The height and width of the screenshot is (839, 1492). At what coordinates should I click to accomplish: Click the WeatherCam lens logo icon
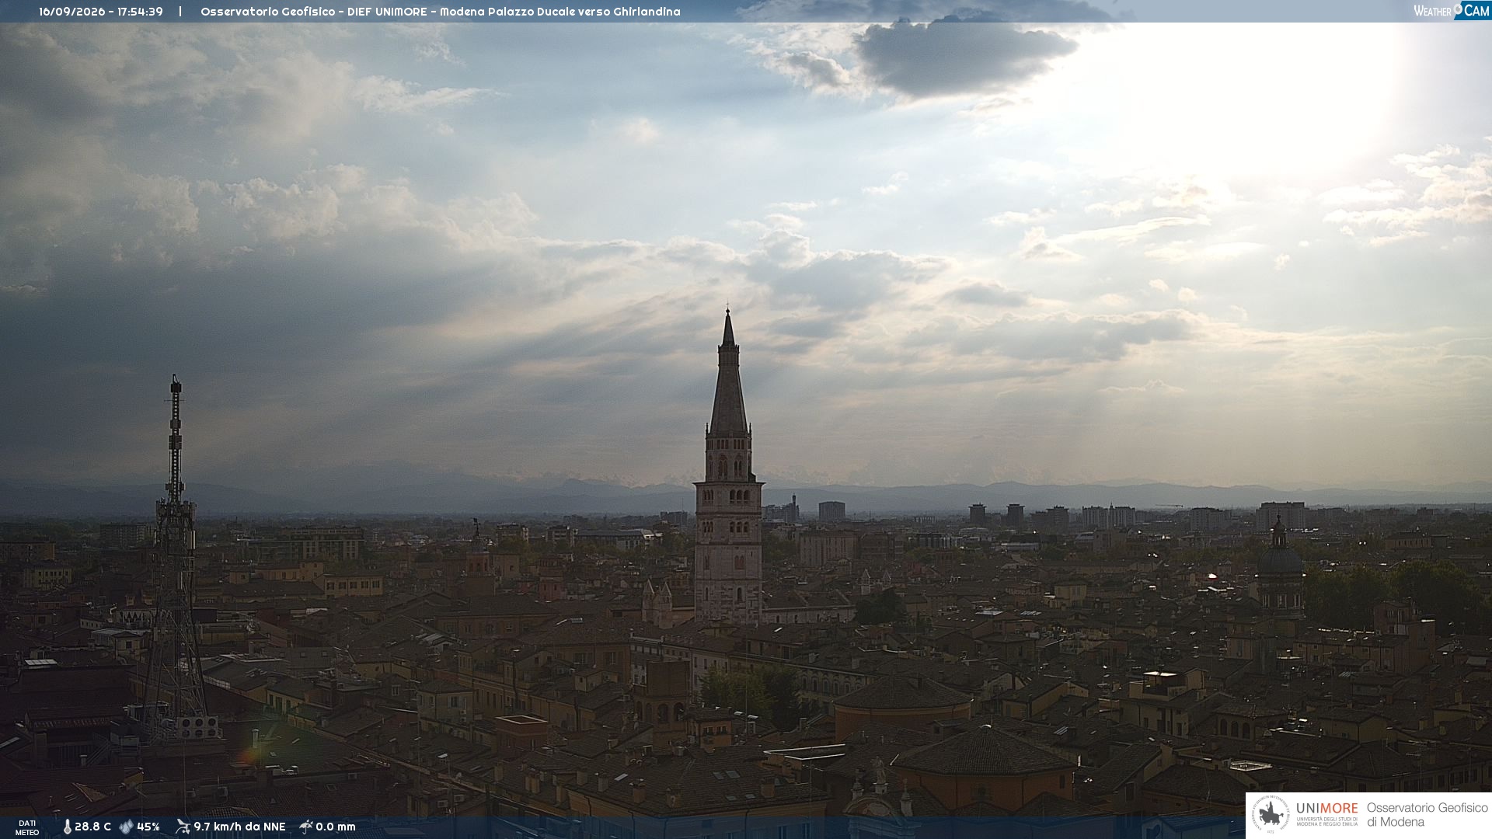(1458, 9)
